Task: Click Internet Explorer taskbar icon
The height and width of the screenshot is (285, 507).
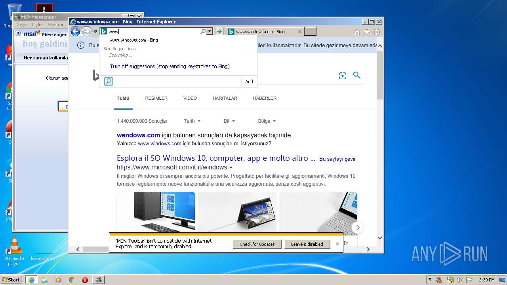Action: point(31,280)
